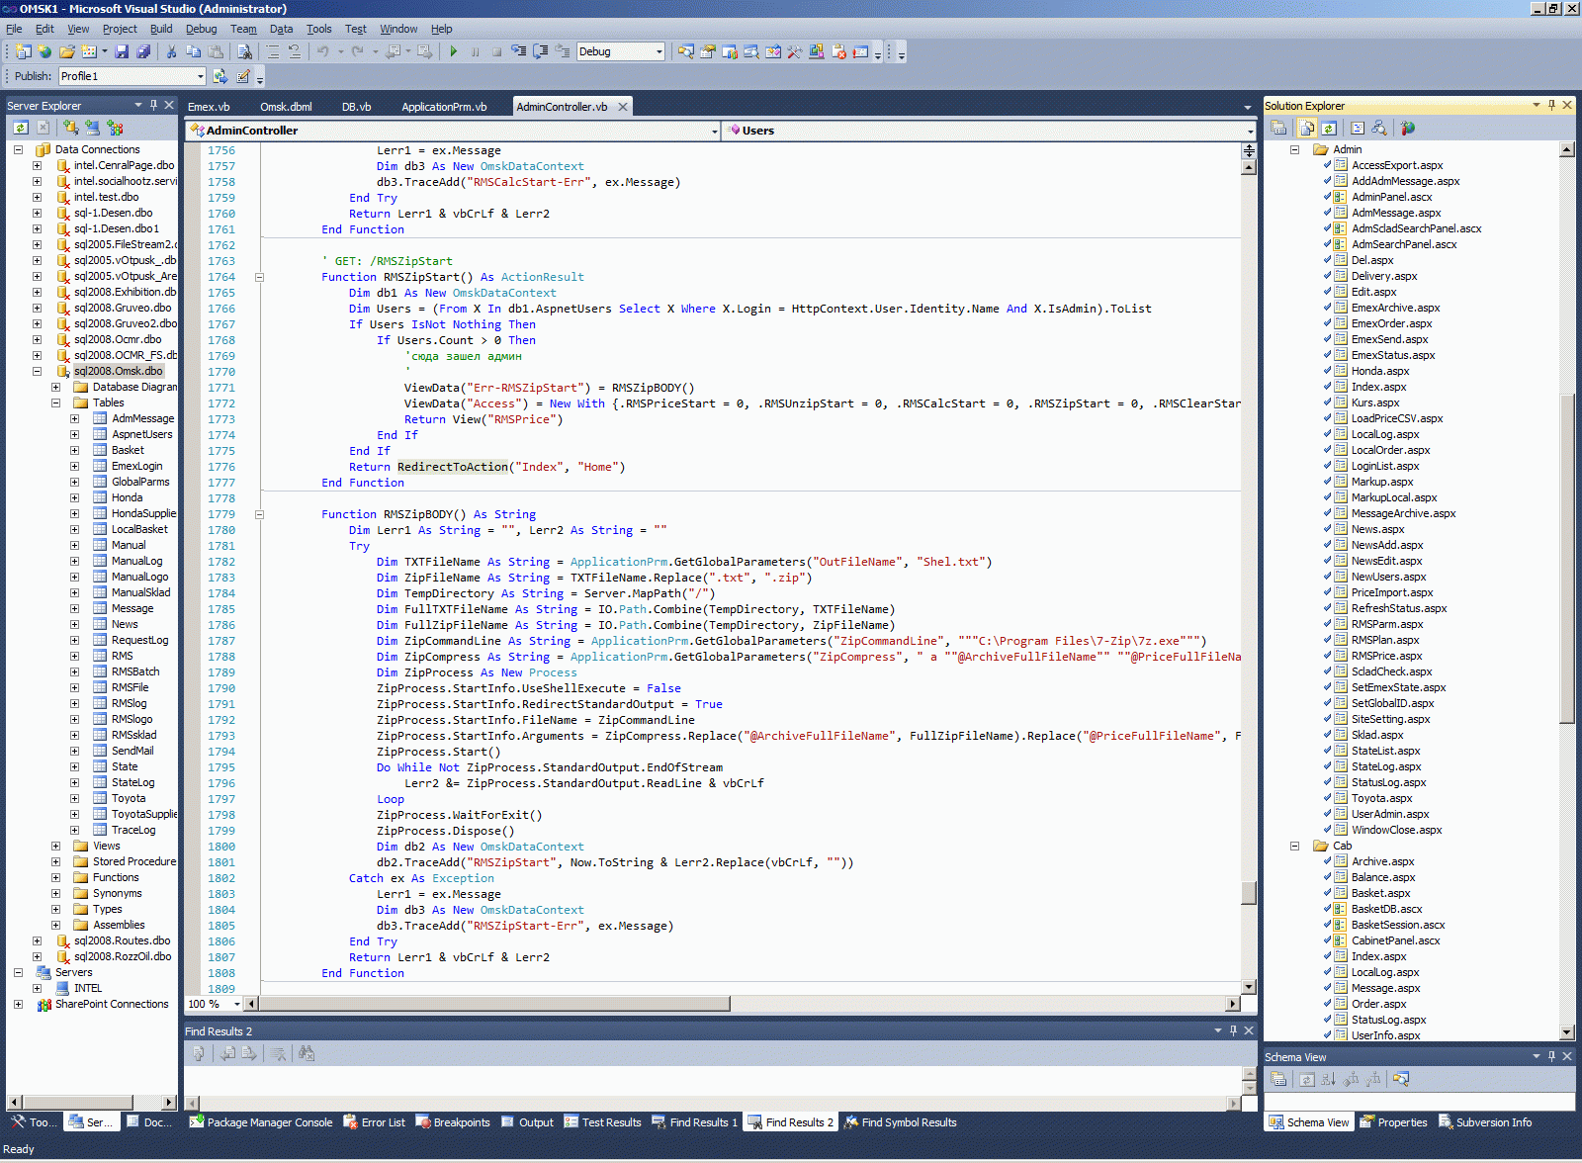The width and height of the screenshot is (1582, 1163).
Task: Open the Error List panel tab
Action: click(x=374, y=1122)
